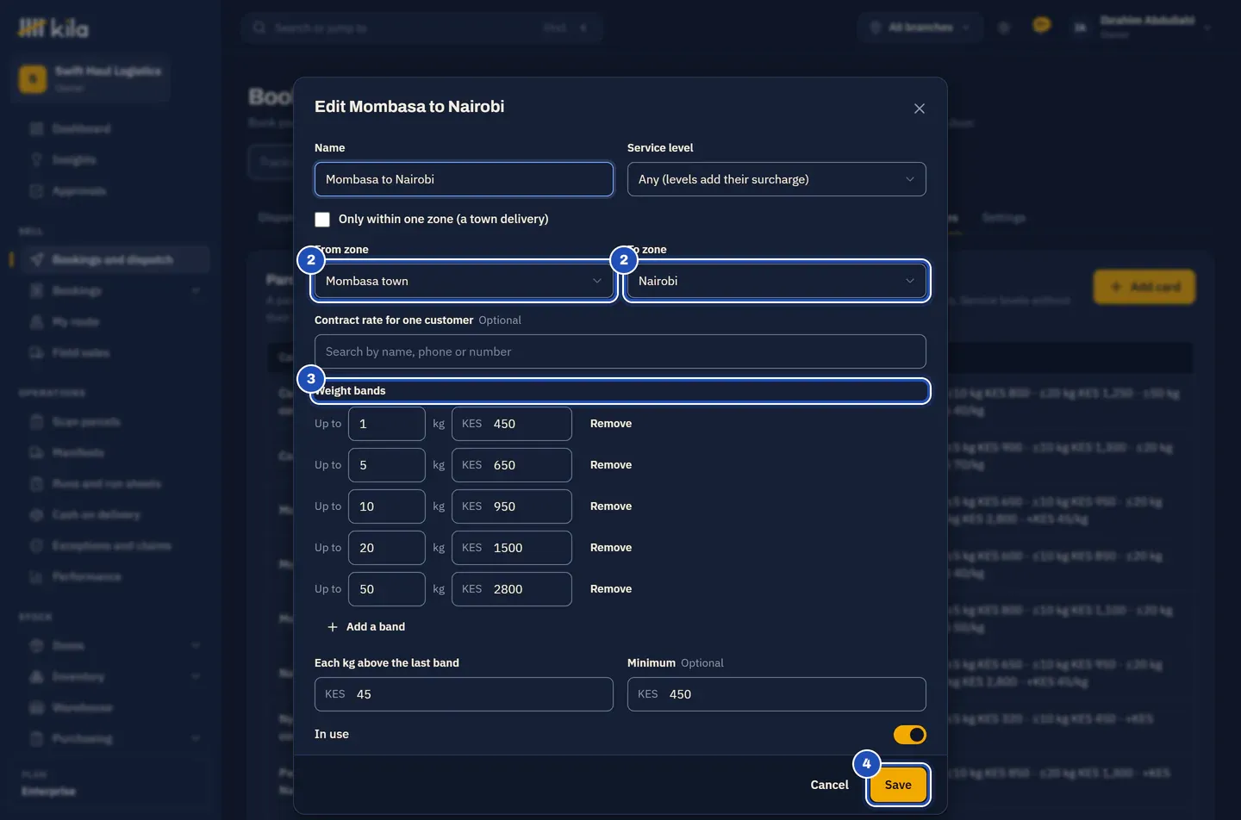Open the To zone Nairobi dropdown
This screenshot has height=820, width=1241.
(776, 281)
